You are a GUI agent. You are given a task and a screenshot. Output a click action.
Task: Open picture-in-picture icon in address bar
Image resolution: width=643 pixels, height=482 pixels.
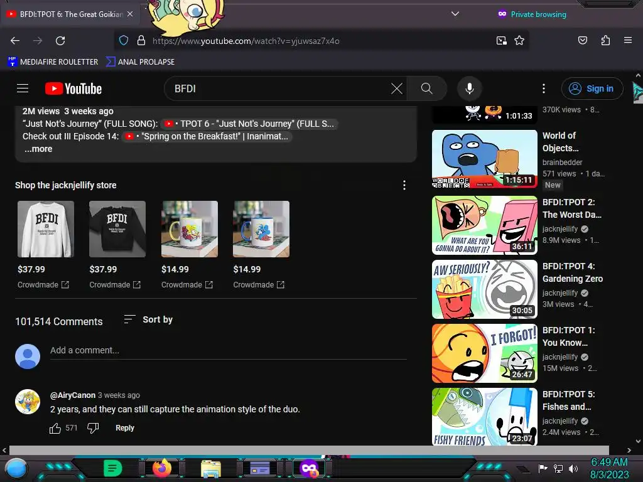coord(502,41)
